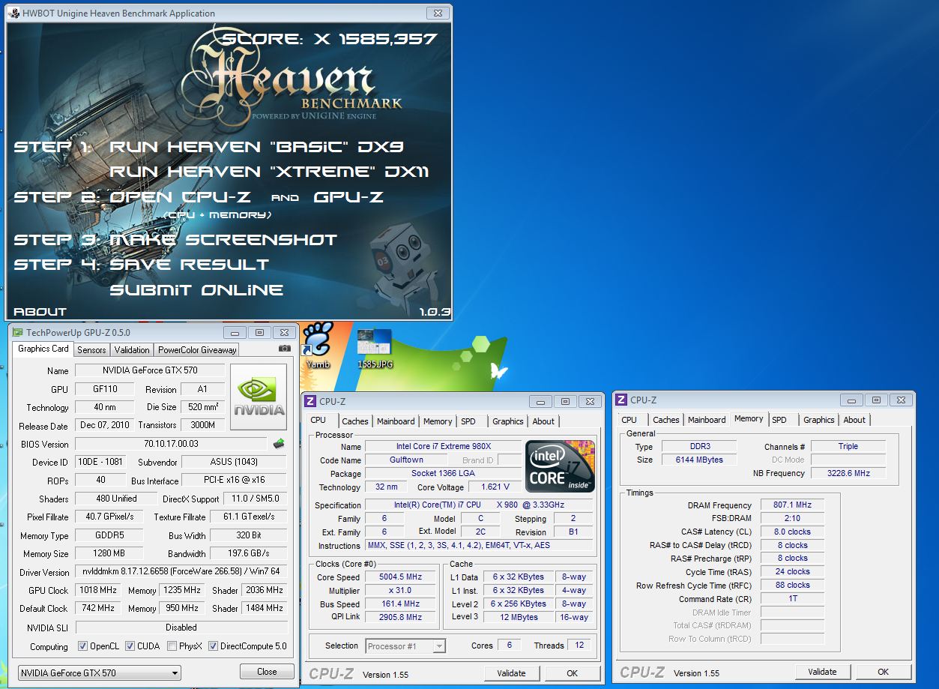Click the Score X 1585,357 text
The width and height of the screenshot is (939, 689).
(330, 39)
